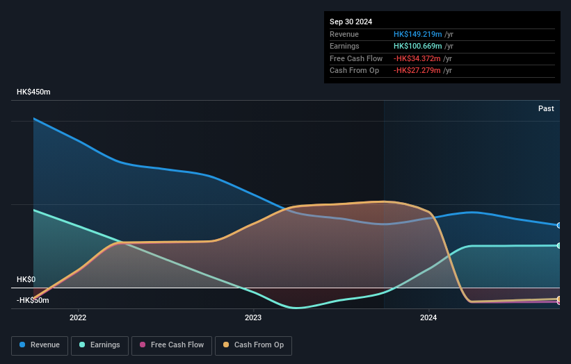Click the HK$149.219m revenue value

418,34
